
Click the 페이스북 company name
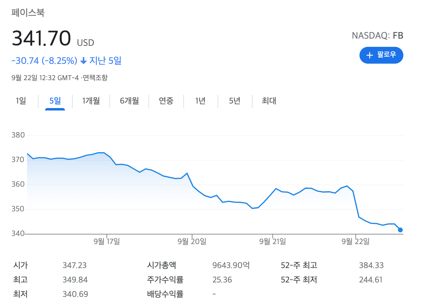coord(28,13)
